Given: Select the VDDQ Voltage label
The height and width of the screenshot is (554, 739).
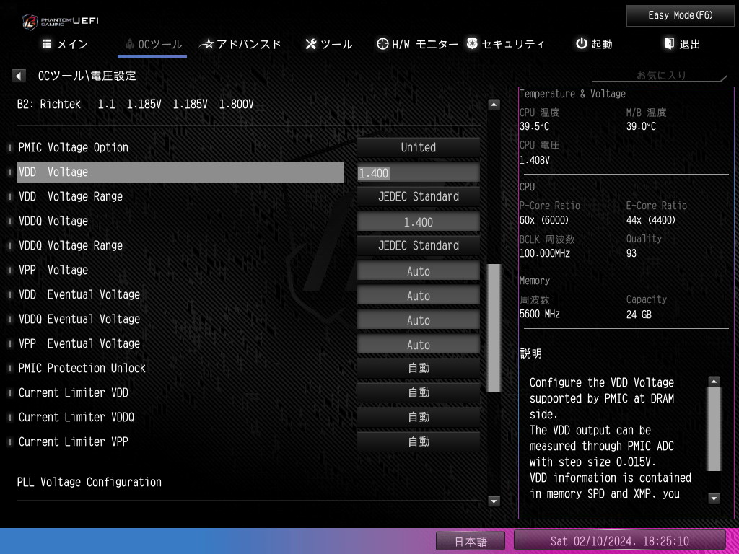Looking at the screenshot, I should pos(53,221).
